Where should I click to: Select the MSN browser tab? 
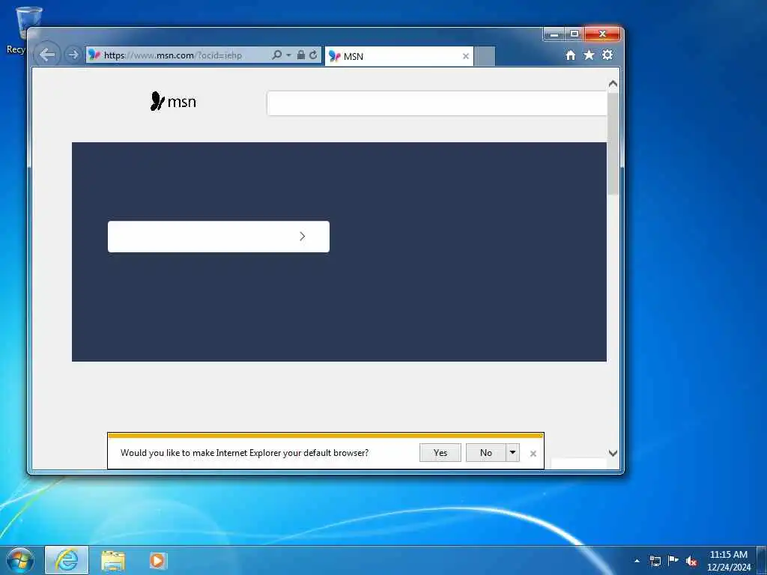pyautogui.click(x=398, y=56)
